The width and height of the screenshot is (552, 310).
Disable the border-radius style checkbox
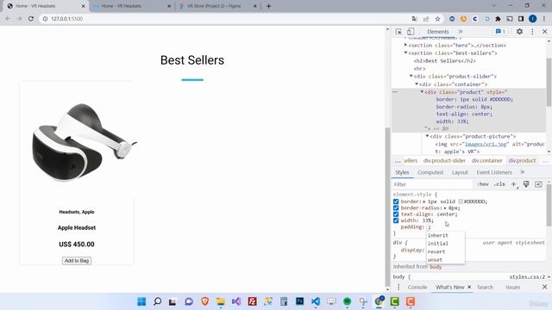396,208
